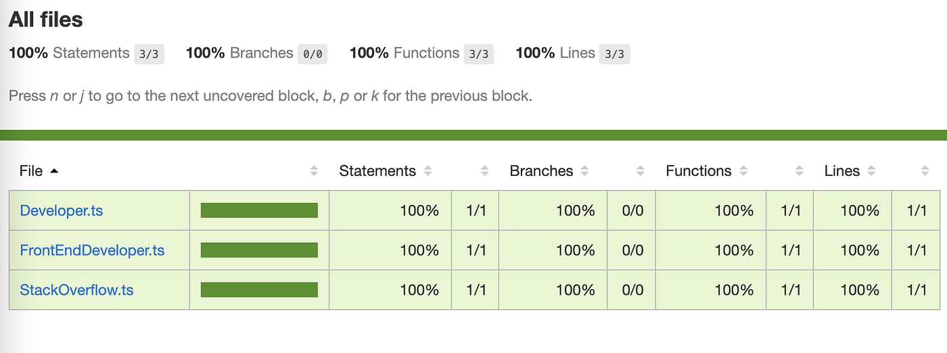Viewport: 947px width, 353px height.
Task: Sort table by Branches header
Action: pyautogui.click(x=541, y=171)
